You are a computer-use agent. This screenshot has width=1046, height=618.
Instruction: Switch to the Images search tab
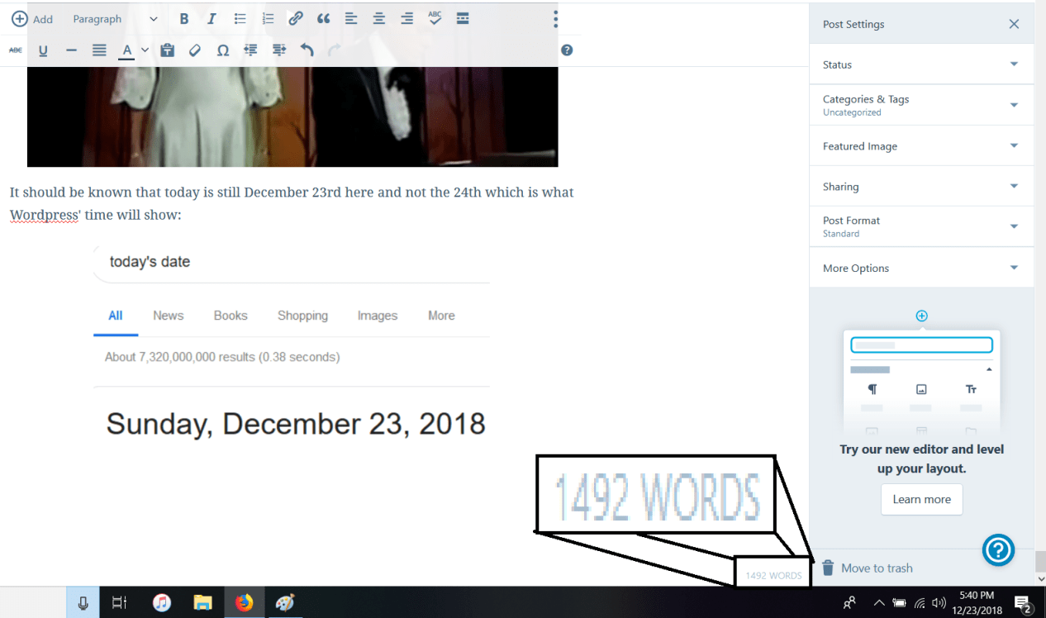coord(377,316)
